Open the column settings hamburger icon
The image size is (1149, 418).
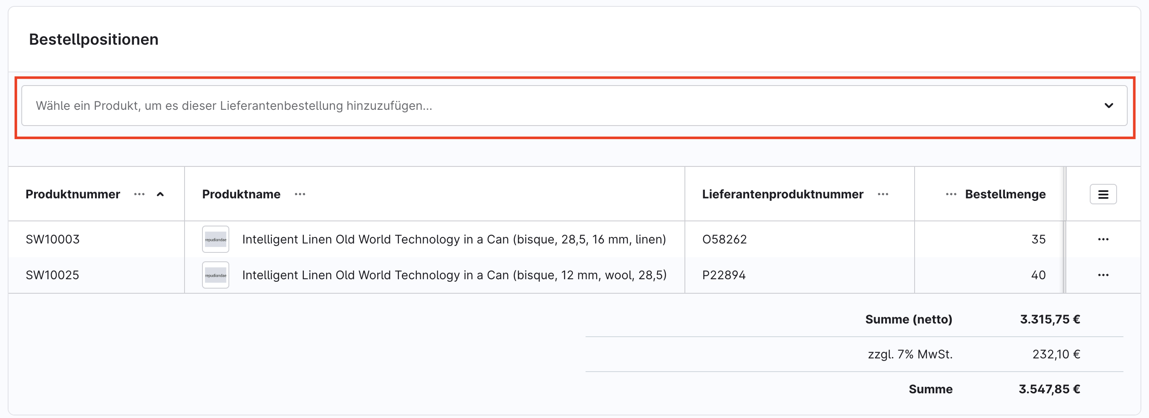click(x=1102, y=194)
